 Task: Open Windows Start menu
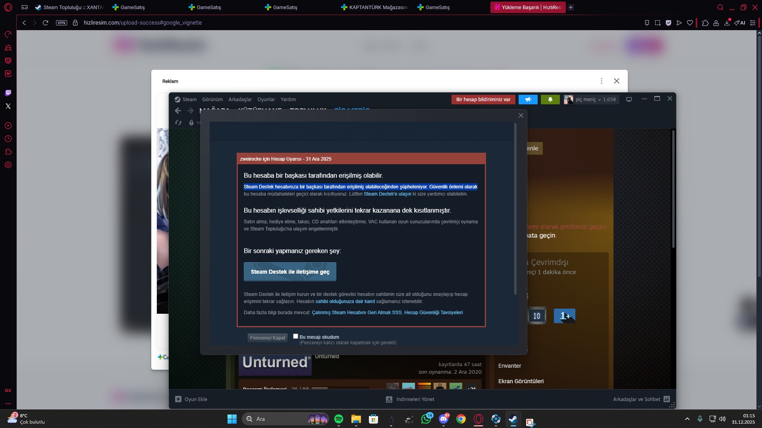click(x=232, y=419)
